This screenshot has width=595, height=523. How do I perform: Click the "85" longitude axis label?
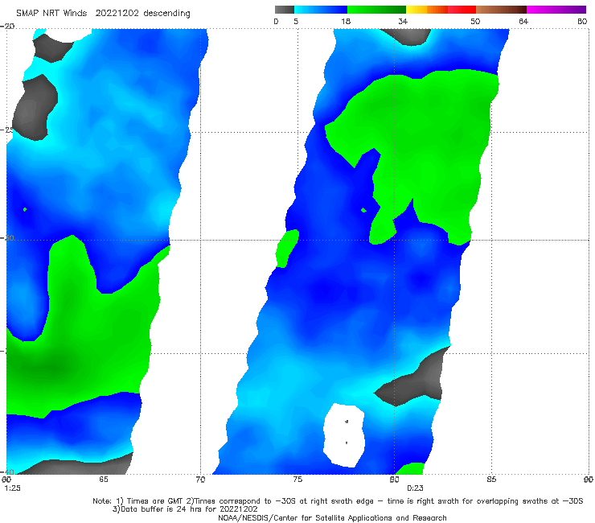click(491, 480)
